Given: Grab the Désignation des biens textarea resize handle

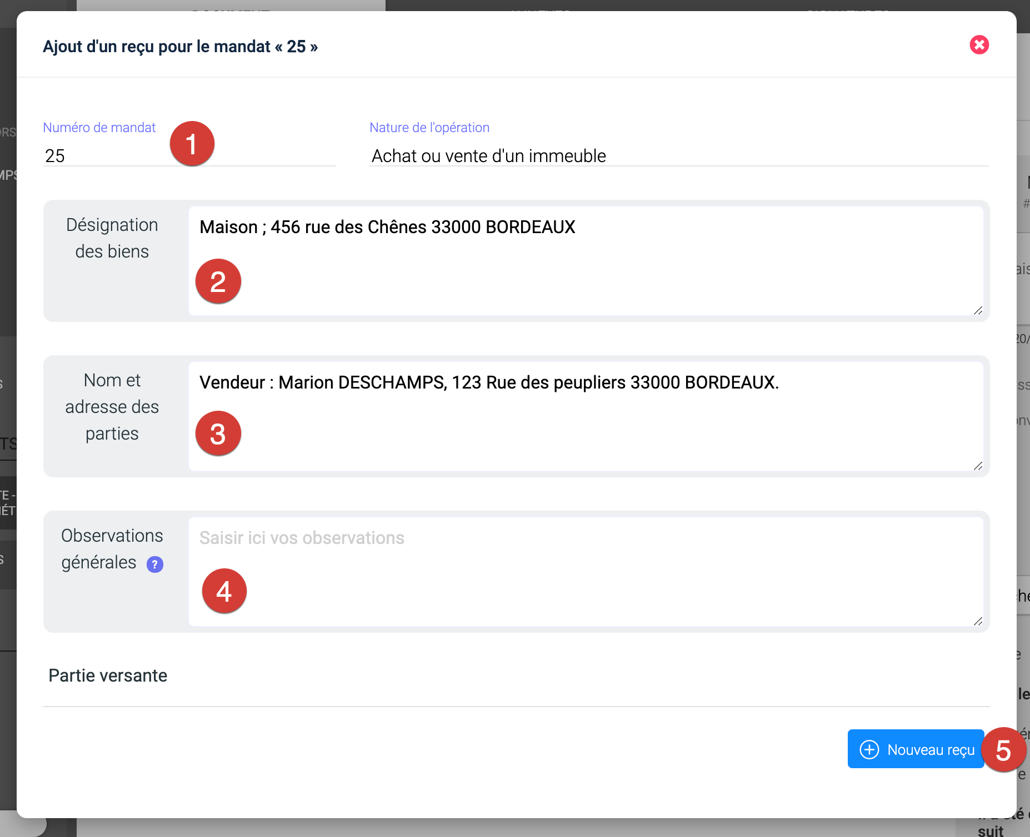Looking at the screenshot, I should click(x=978, y=311).
